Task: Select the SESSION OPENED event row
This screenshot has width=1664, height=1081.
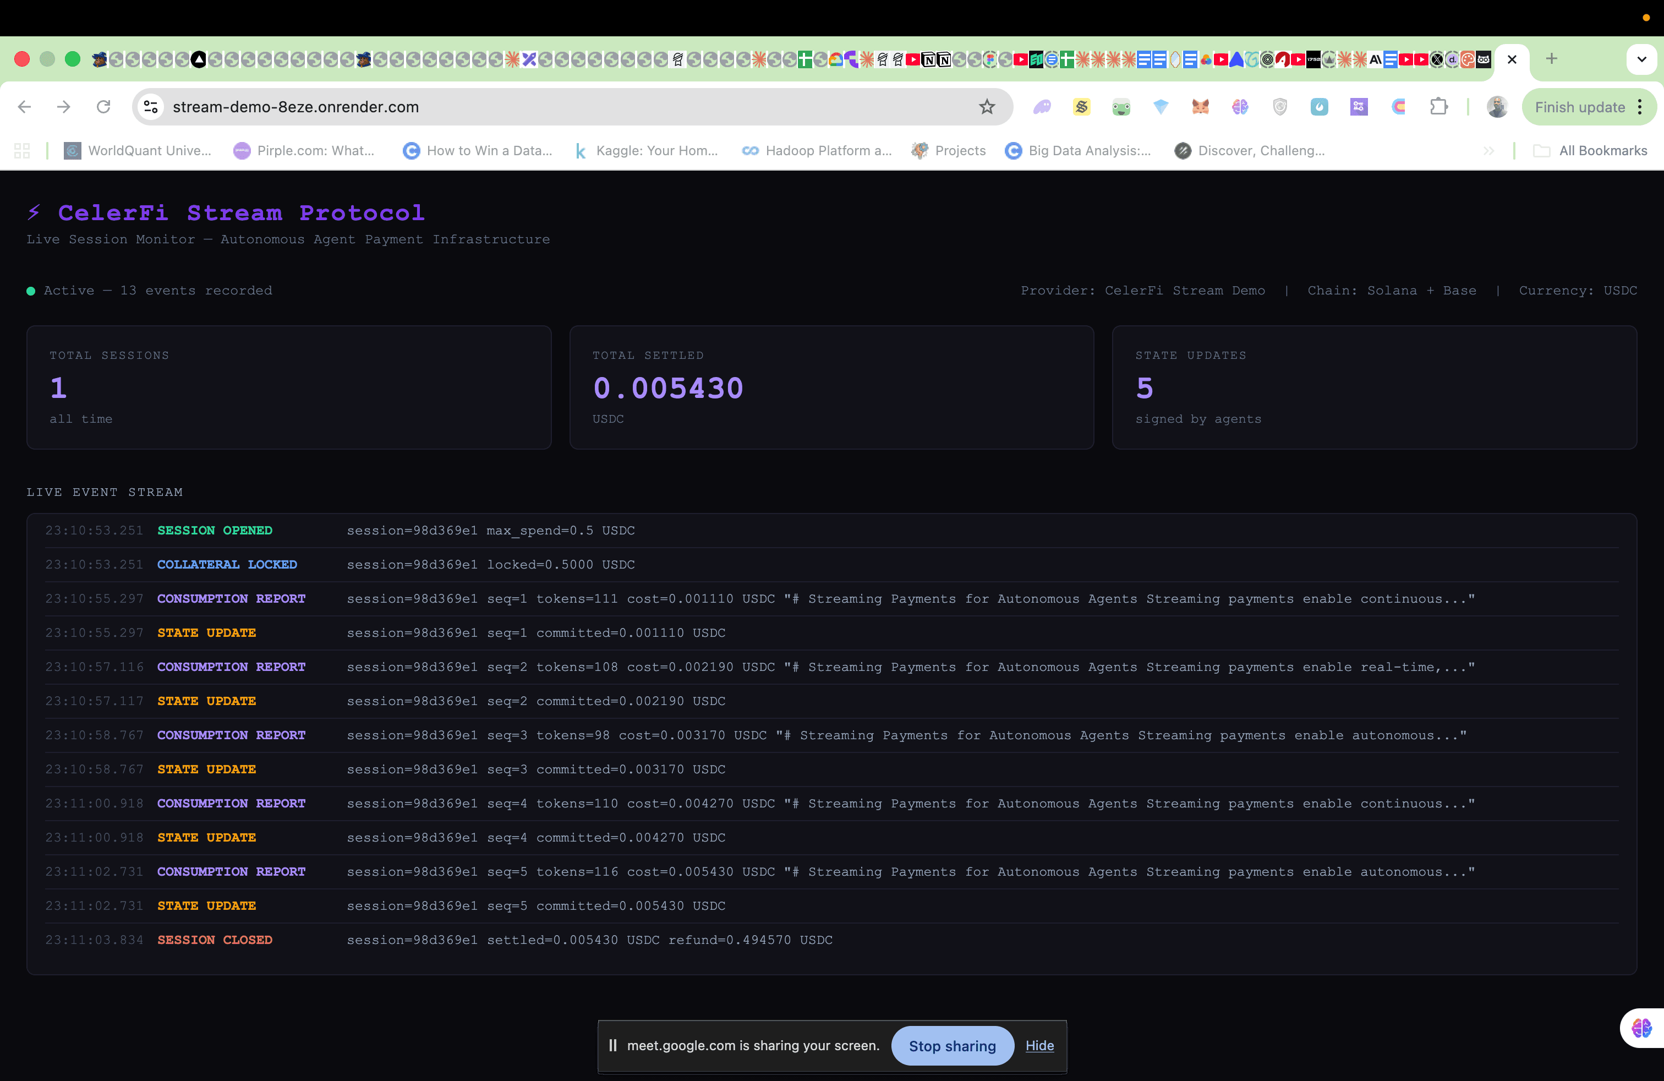Action: coord(831,531)
